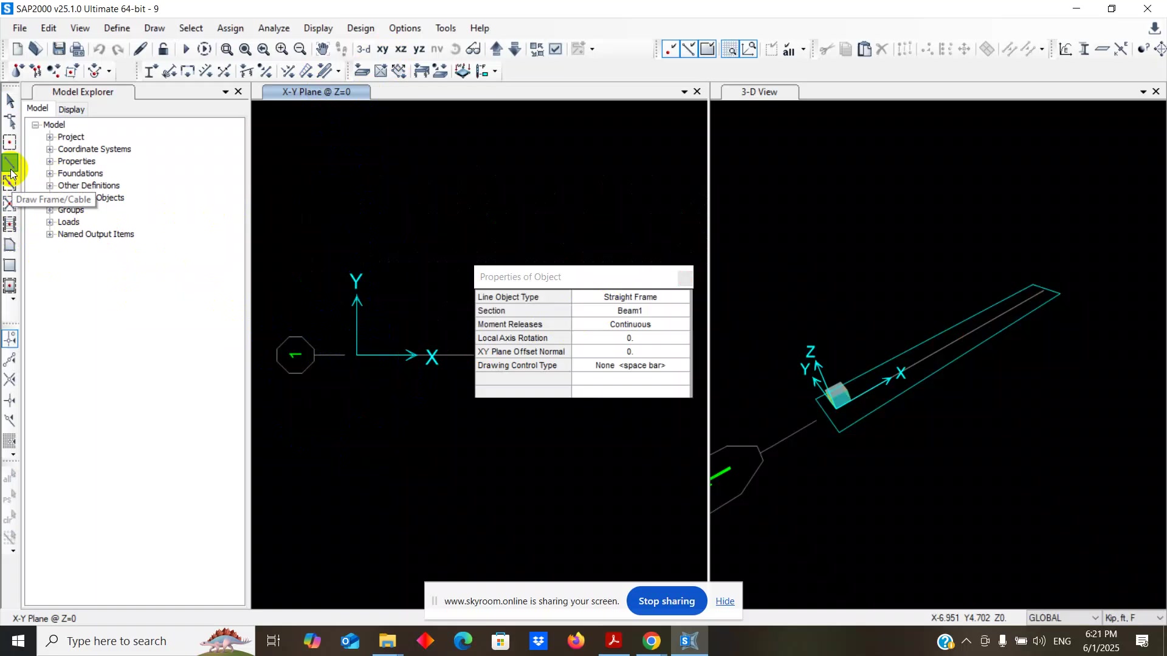Open Chrome from the Windows taskbar
Viewport: 1167px width, 656px height.
coord(651,641)
